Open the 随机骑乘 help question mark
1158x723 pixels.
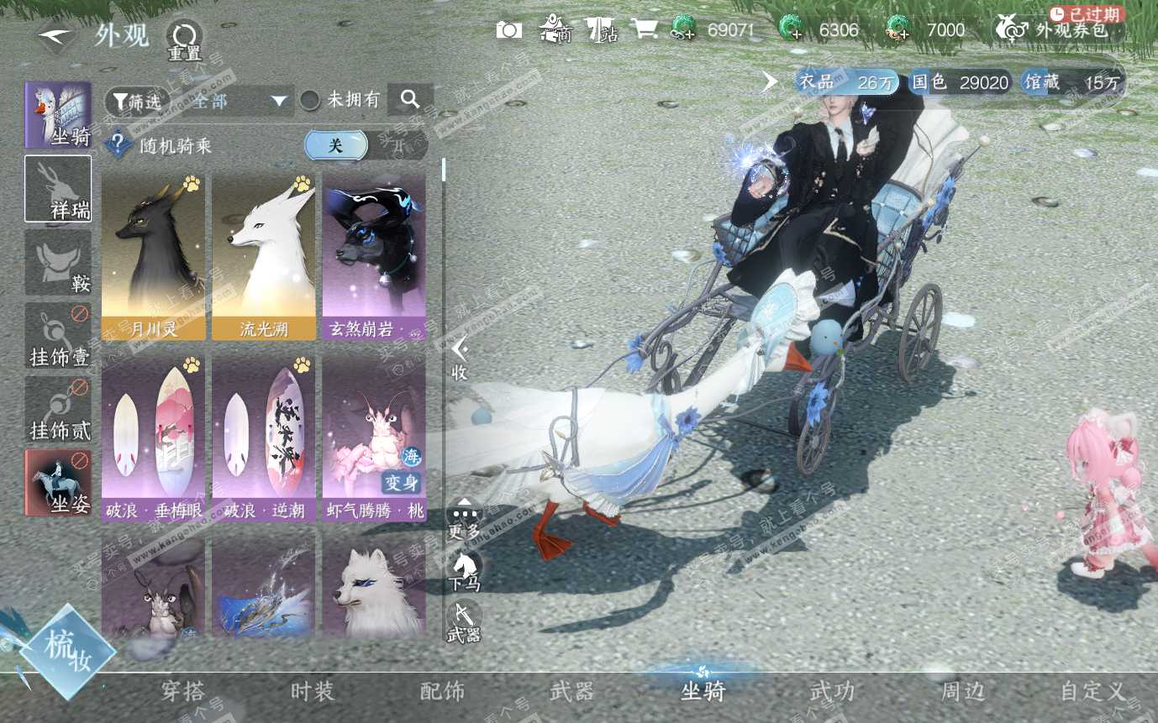pyautogui.click(x=118, y=145)
